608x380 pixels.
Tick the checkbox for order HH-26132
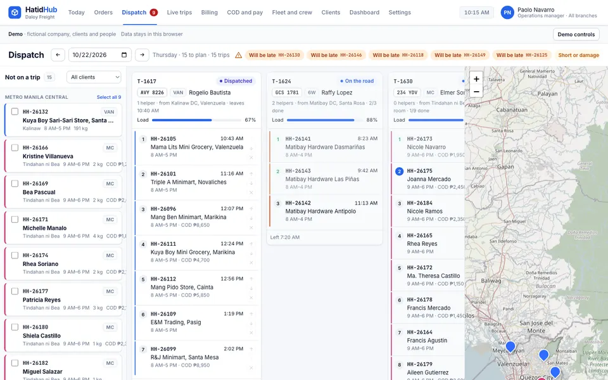click(x=15, y=111)
